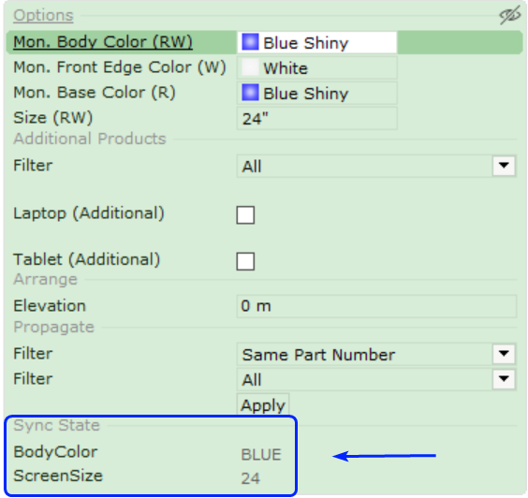This screenshot has width=528, height=498.
Task: Open the Options header link
Action: [x=43, y=16]
